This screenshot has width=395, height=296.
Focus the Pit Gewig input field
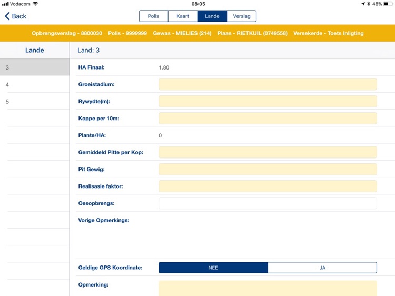[x=268, y=169]
